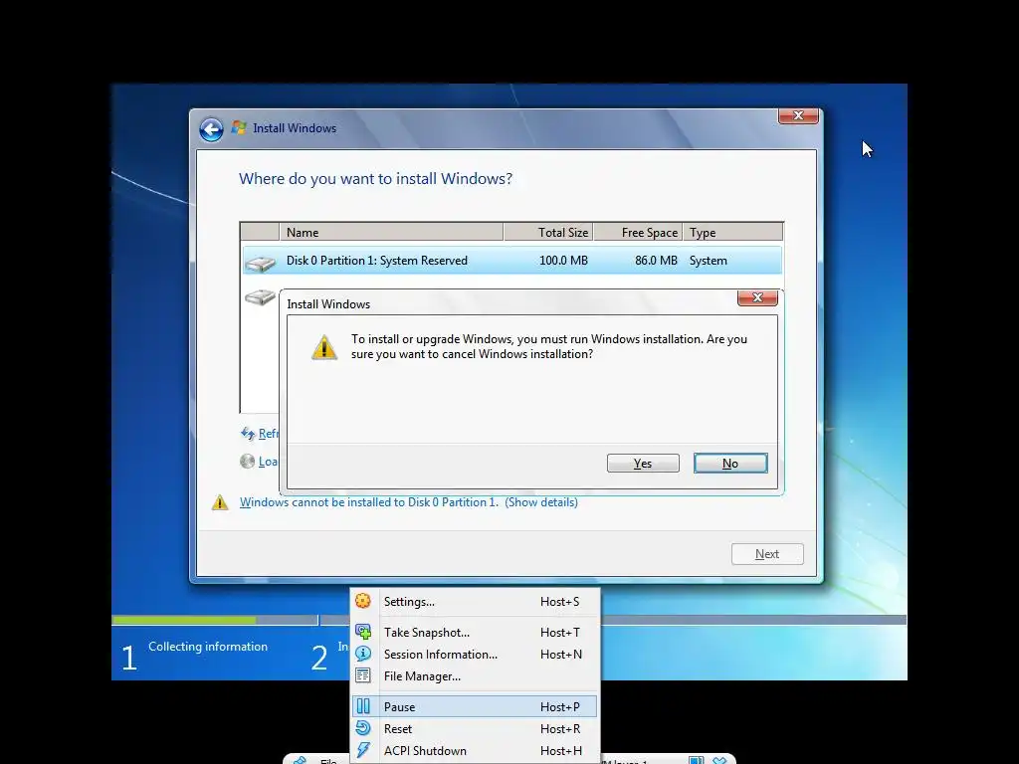Click the Refresh arrows icon
This screenshot has width=1019, height=764.
pyautogui.click(x=248, y=434)
